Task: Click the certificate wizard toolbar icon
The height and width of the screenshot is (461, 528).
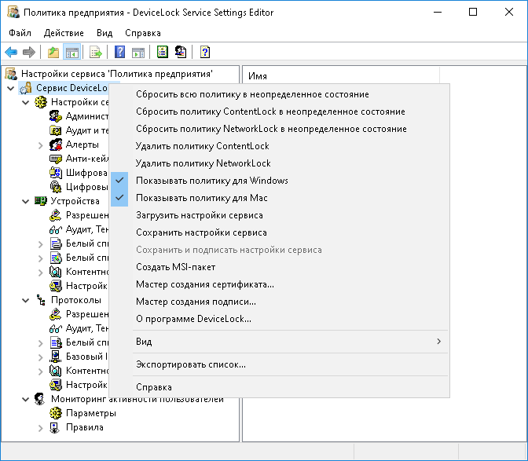Action: point(181,53)
